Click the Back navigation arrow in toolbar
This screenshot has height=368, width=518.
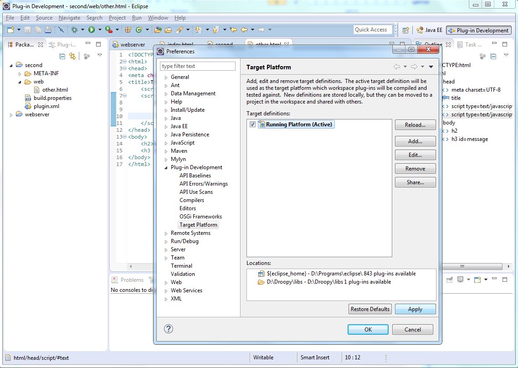pos(244,30)
